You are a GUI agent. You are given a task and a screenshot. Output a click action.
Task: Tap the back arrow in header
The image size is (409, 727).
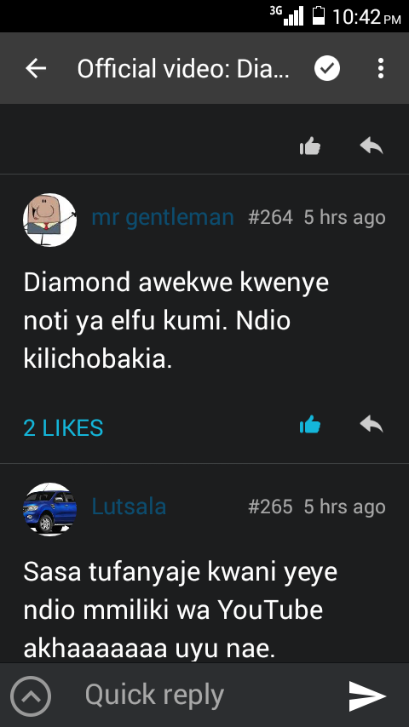36,69
